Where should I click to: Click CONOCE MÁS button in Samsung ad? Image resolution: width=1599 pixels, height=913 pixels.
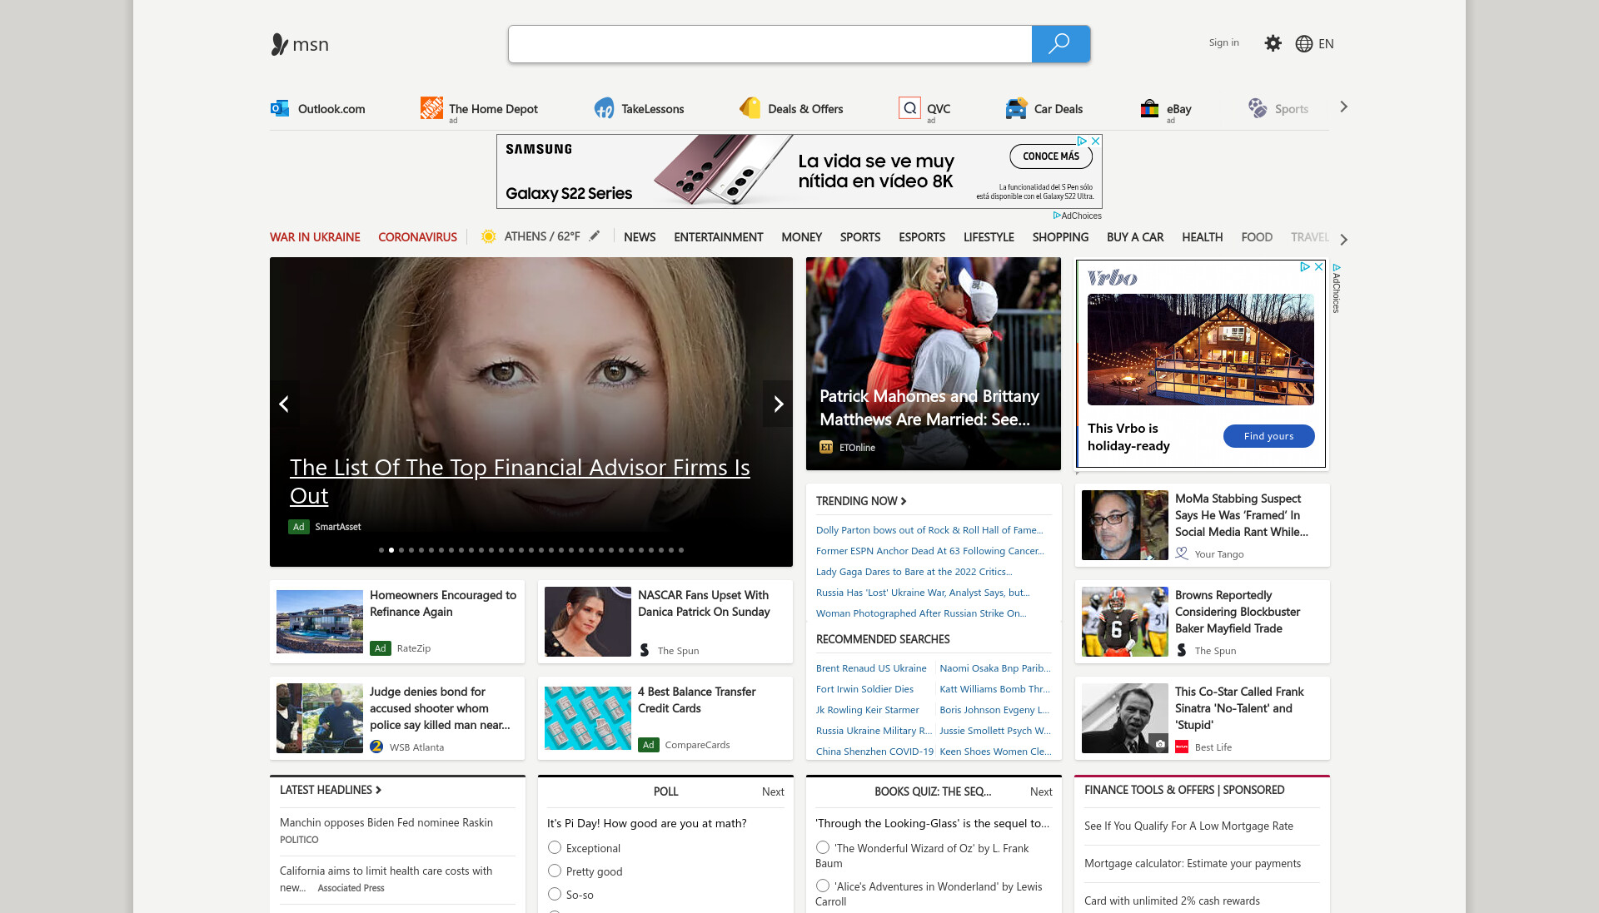tap(1051, 156)
